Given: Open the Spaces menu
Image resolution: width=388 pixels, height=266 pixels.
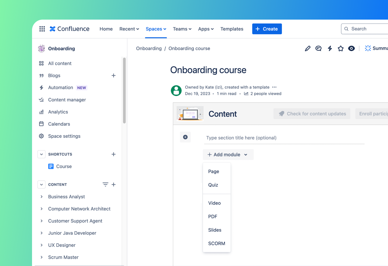Looking at the screenshot, I should pyautogui.click(x=156, y=29).
